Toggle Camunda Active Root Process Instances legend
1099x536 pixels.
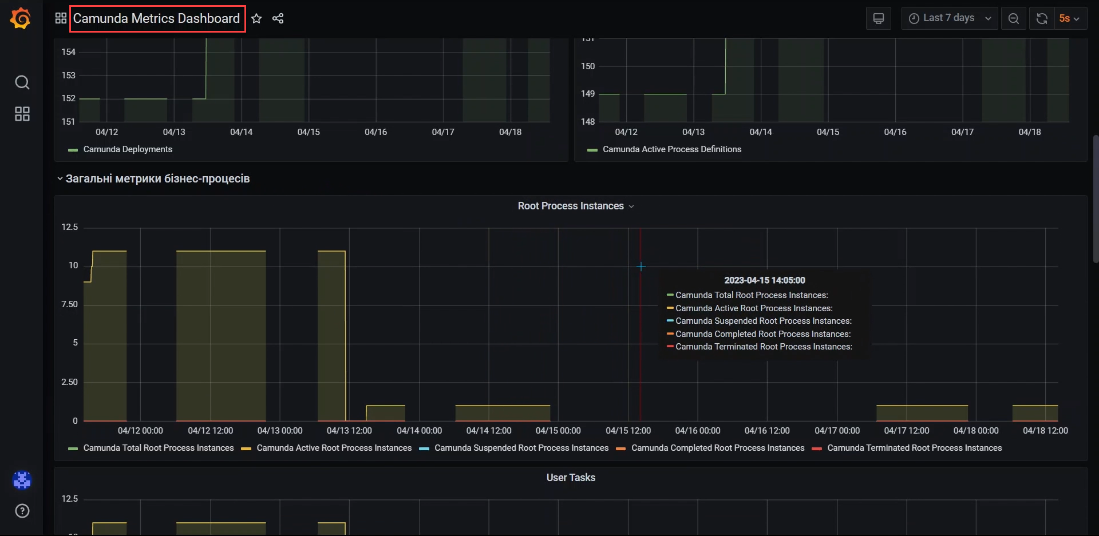tap(334, 448)
